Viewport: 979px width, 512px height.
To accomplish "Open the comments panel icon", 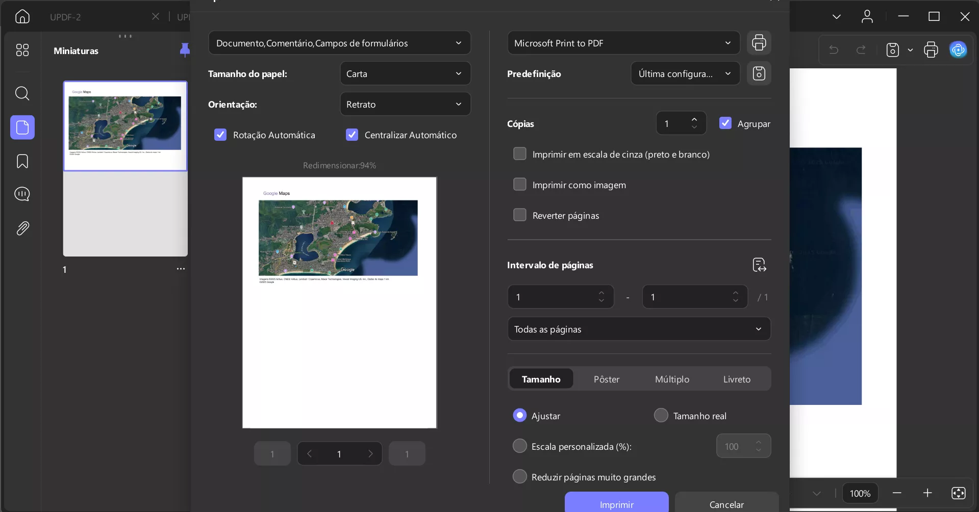I will click(x=22, y=194).
